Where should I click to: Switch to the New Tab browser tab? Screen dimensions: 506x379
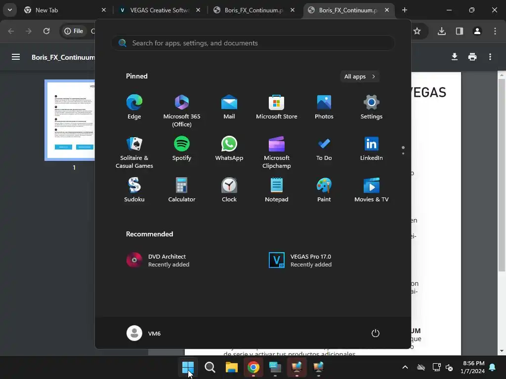tap(65, 10)
